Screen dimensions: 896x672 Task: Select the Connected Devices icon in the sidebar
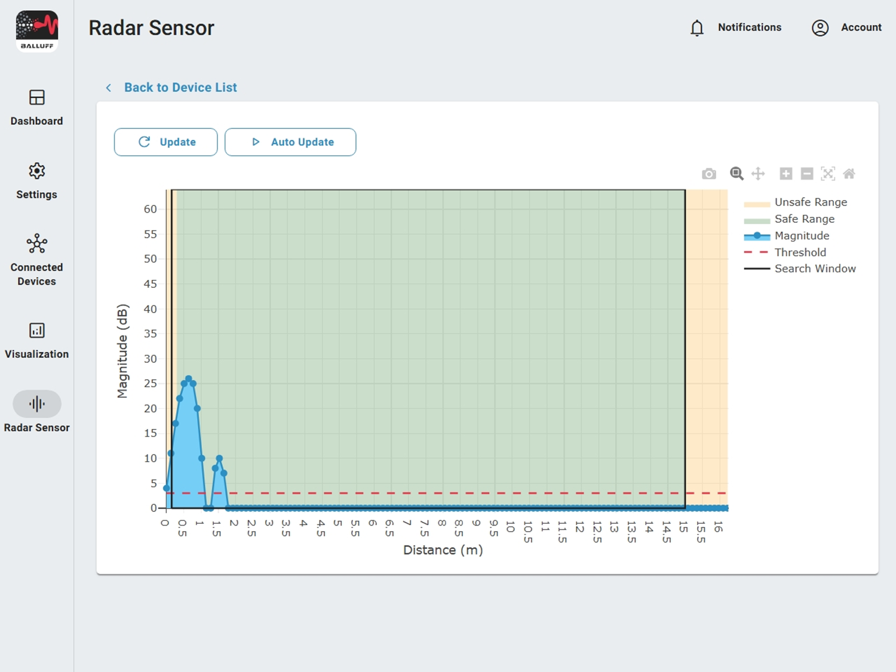click(36, 244)
